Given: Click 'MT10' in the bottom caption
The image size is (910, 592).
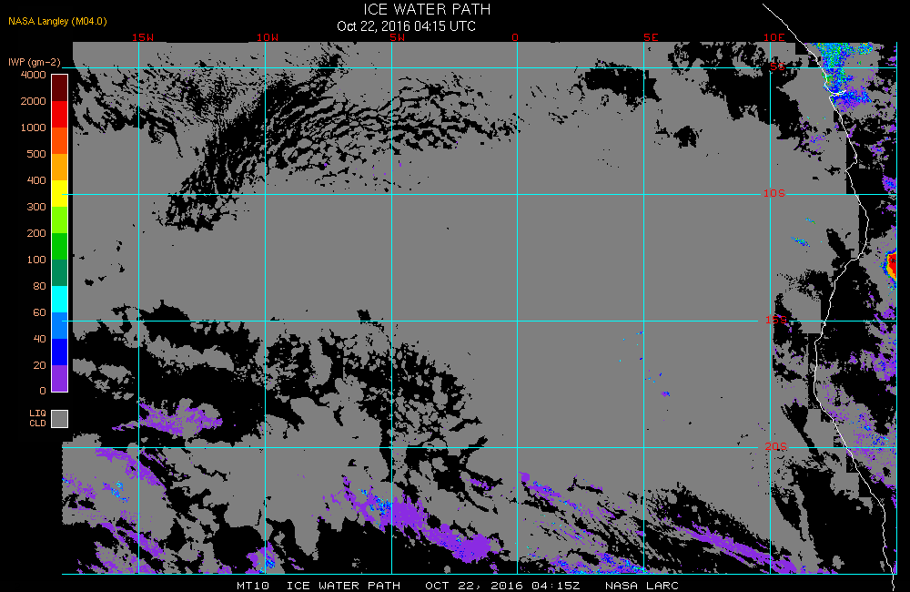Looking at the screenshot, I should coord(253,586).
